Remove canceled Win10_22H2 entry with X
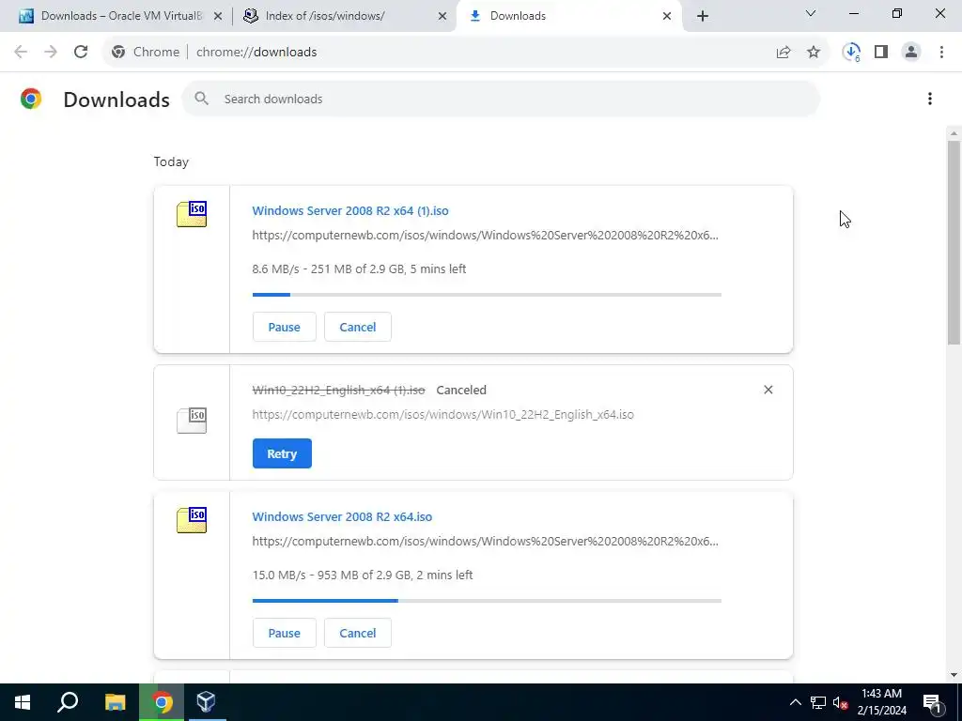Image resolution: width=962 pixels, height=721 pixels. click(768, 390)
